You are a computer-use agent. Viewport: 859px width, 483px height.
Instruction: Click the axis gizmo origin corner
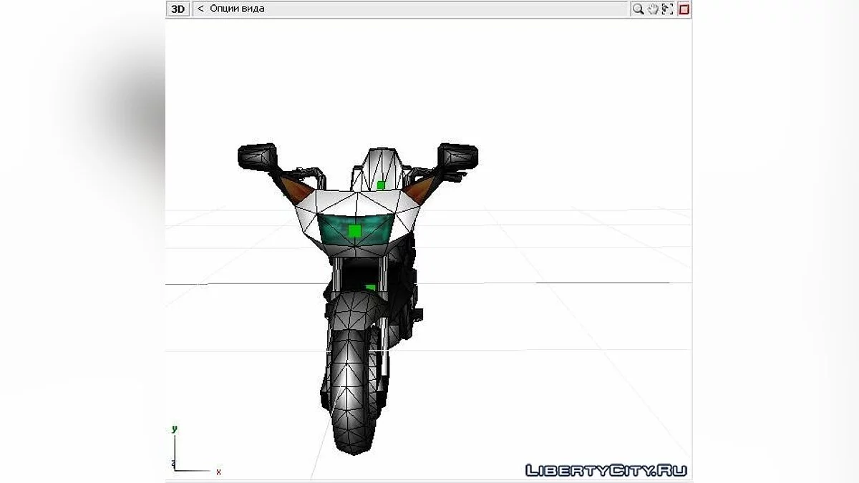coord(176,470)
